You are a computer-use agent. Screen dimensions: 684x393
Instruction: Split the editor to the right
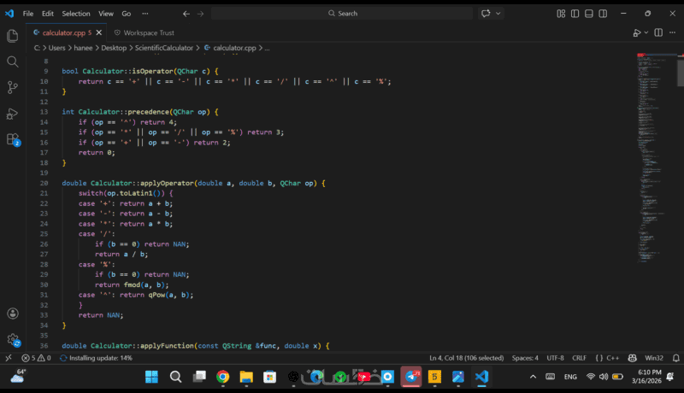coord(658,32)
